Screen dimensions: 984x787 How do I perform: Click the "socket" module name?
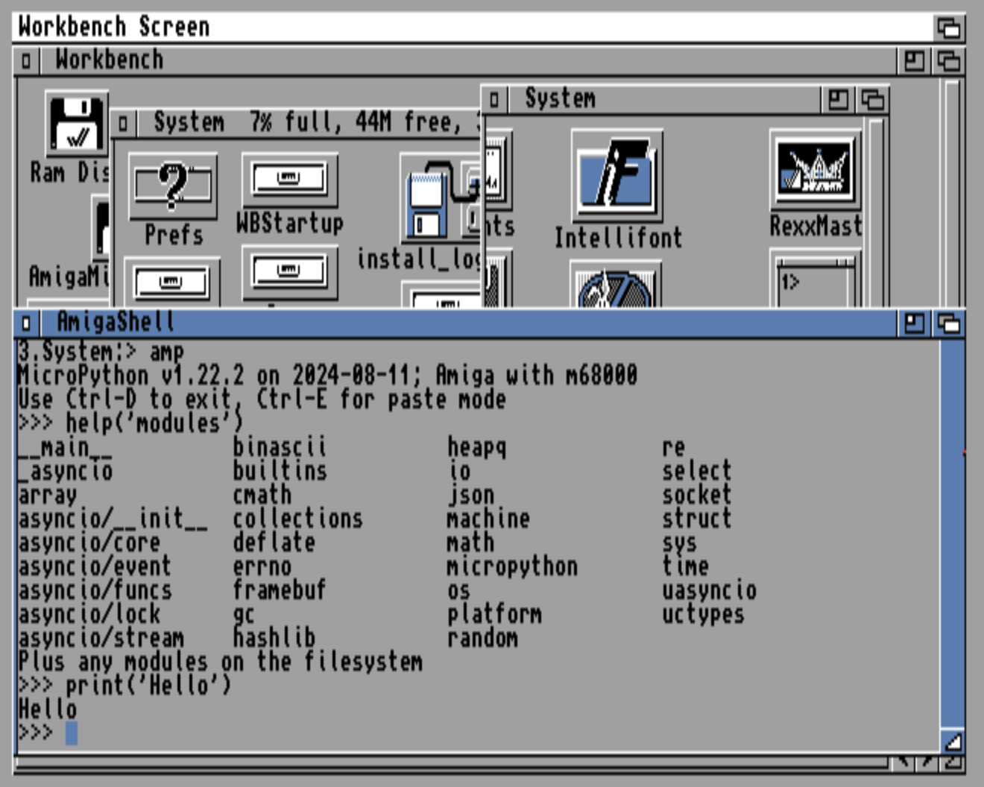698,495
